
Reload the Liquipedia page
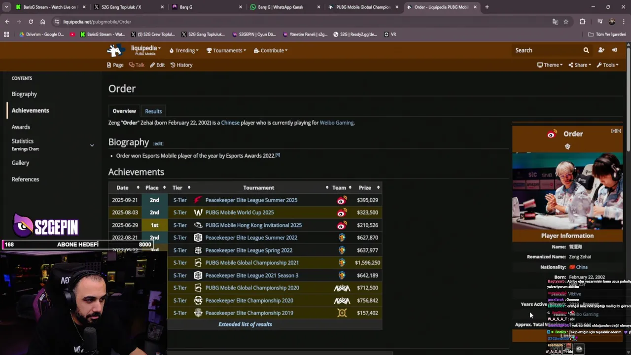[31, 22]
